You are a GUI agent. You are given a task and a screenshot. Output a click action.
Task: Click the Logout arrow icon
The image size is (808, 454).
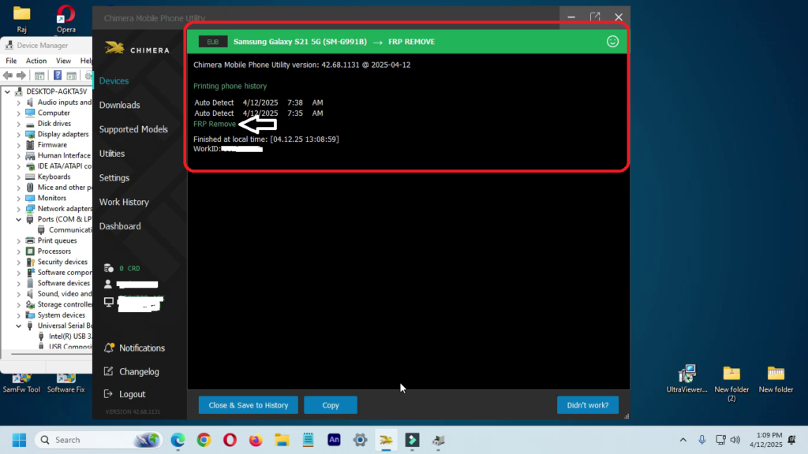click(108, 394)
